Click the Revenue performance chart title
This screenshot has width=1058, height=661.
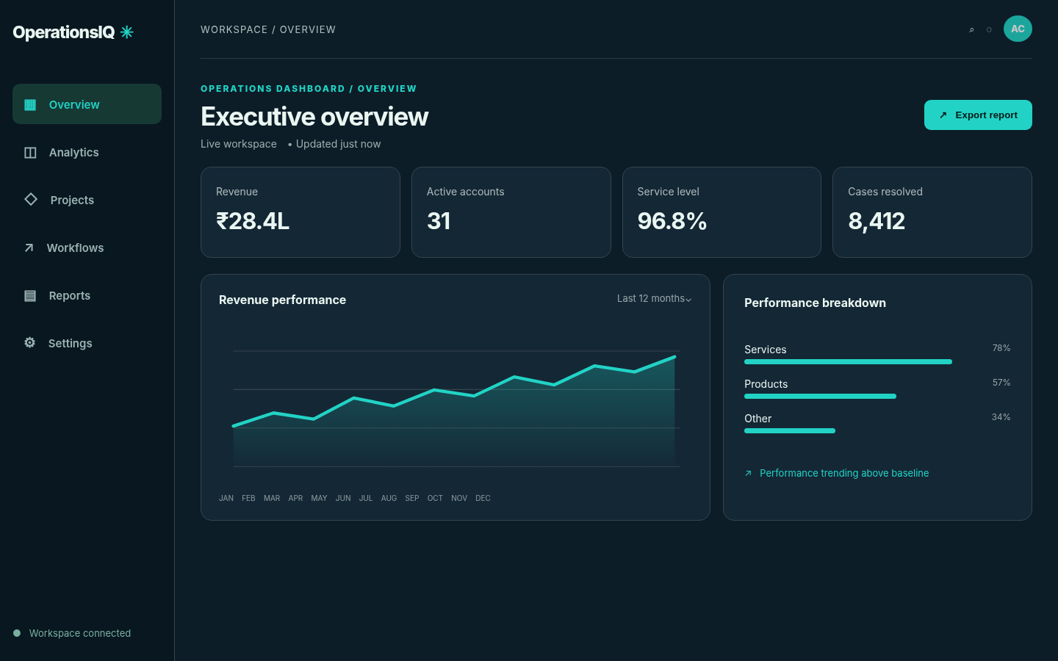[x=282, y=300]
